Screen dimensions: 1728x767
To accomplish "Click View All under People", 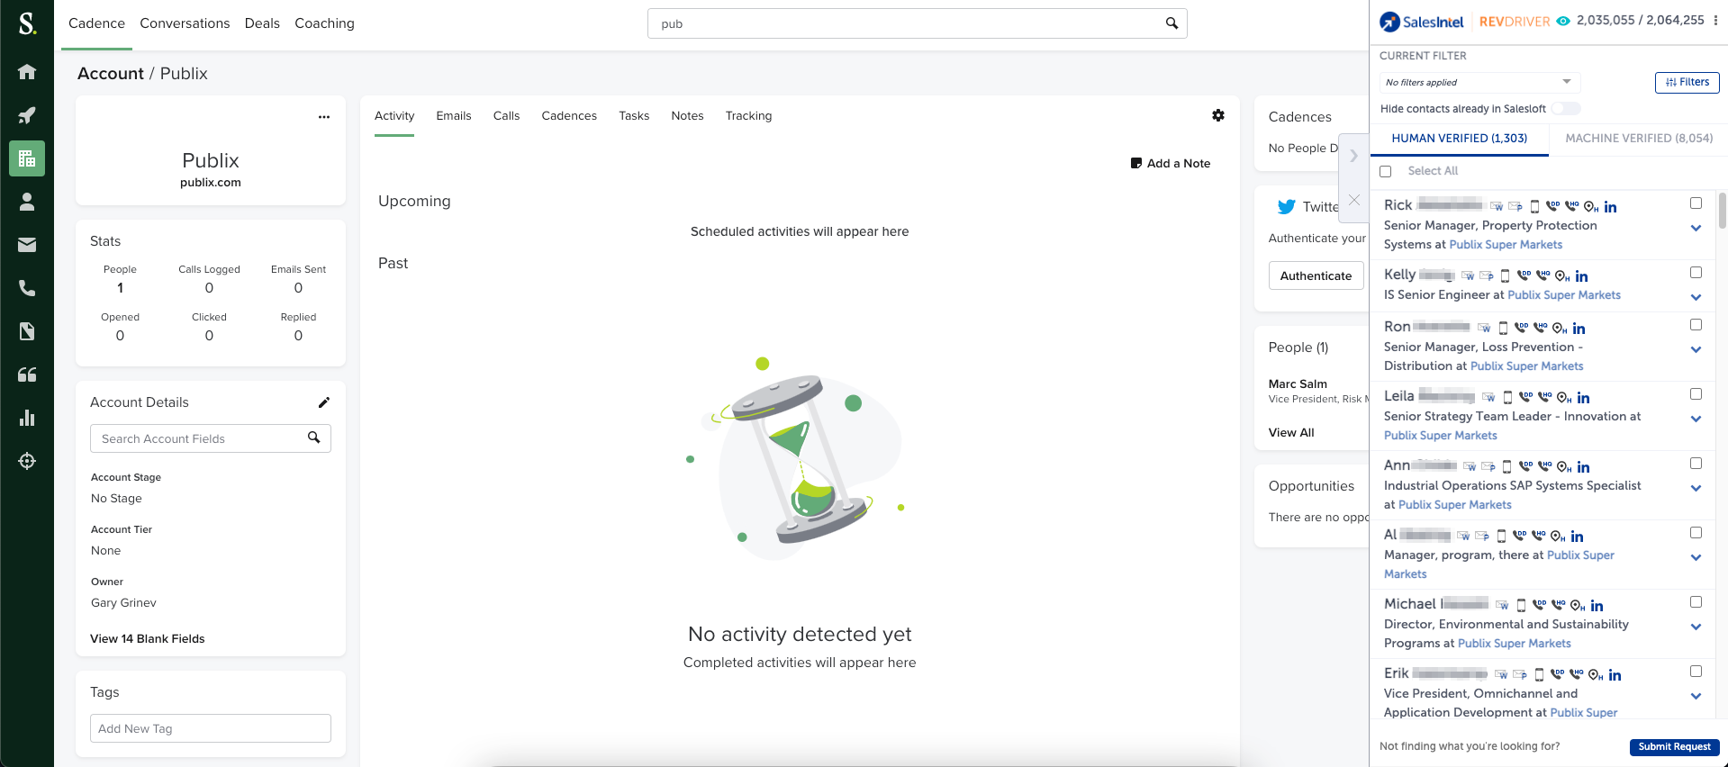I will point(1291,432).
